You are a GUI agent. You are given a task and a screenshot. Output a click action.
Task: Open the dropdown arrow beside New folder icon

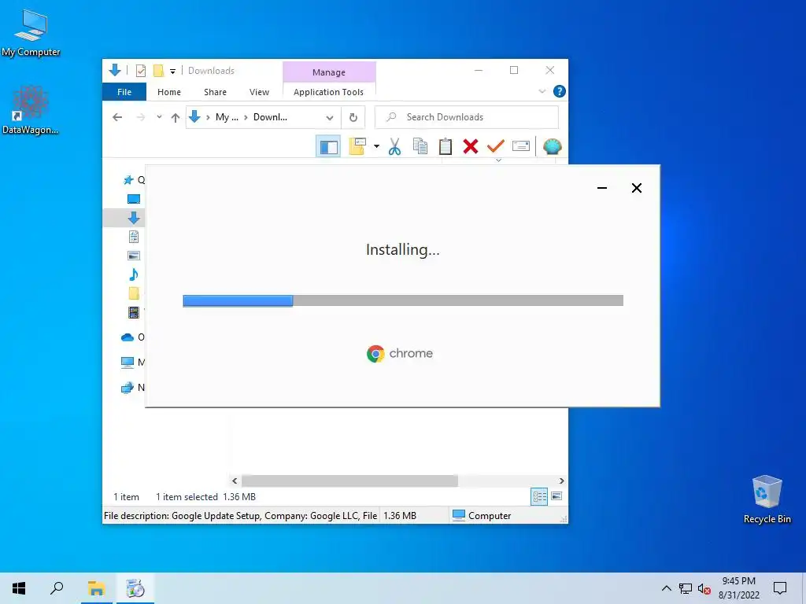[x=376, y=146]
